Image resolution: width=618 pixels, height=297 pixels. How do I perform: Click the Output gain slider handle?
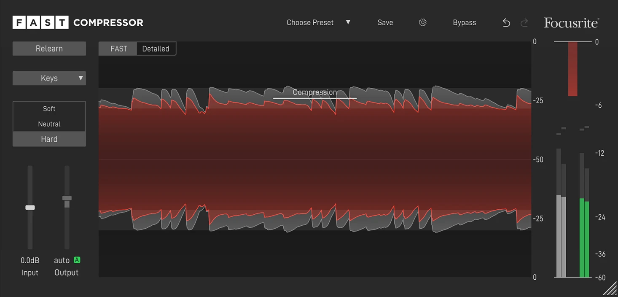point(67,198)
